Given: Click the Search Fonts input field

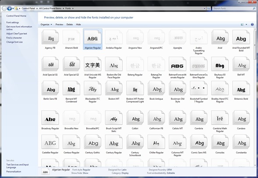Looking at the screenshot, I should click(x=233, y=8).
